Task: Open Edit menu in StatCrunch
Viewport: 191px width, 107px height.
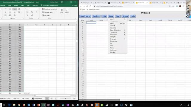Action: coord(104,16)
